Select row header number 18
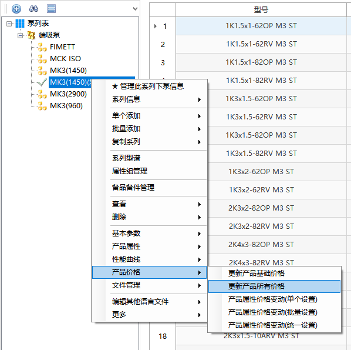 click(x=163, y=336)
